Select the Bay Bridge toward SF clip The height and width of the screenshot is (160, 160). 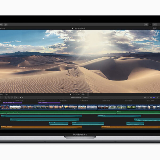coord(142,107)
